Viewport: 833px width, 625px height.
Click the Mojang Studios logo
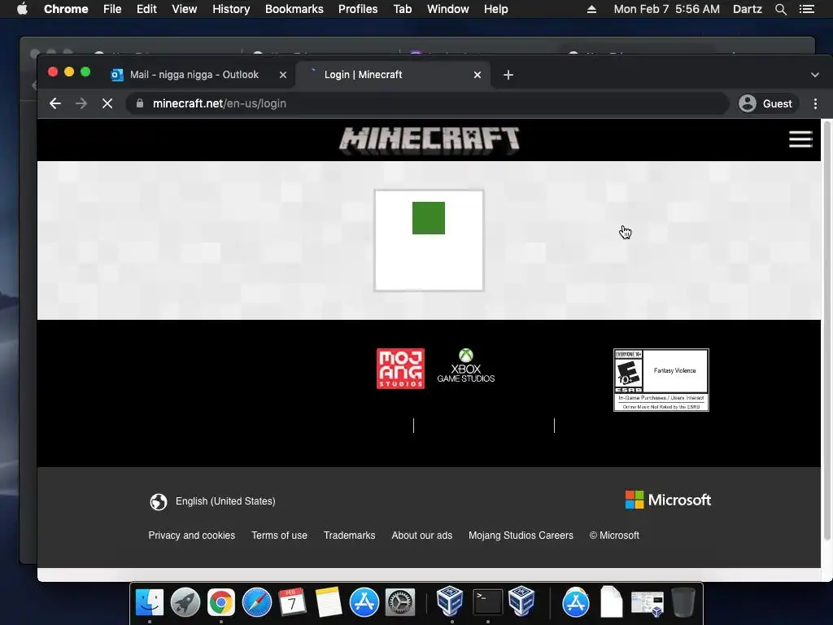click(x=400, y=369)
